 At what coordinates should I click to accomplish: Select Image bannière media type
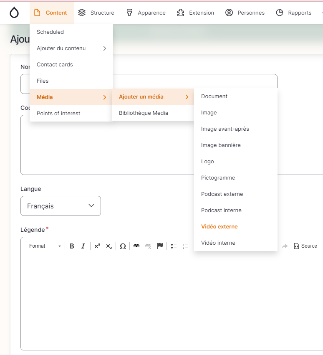221,145
